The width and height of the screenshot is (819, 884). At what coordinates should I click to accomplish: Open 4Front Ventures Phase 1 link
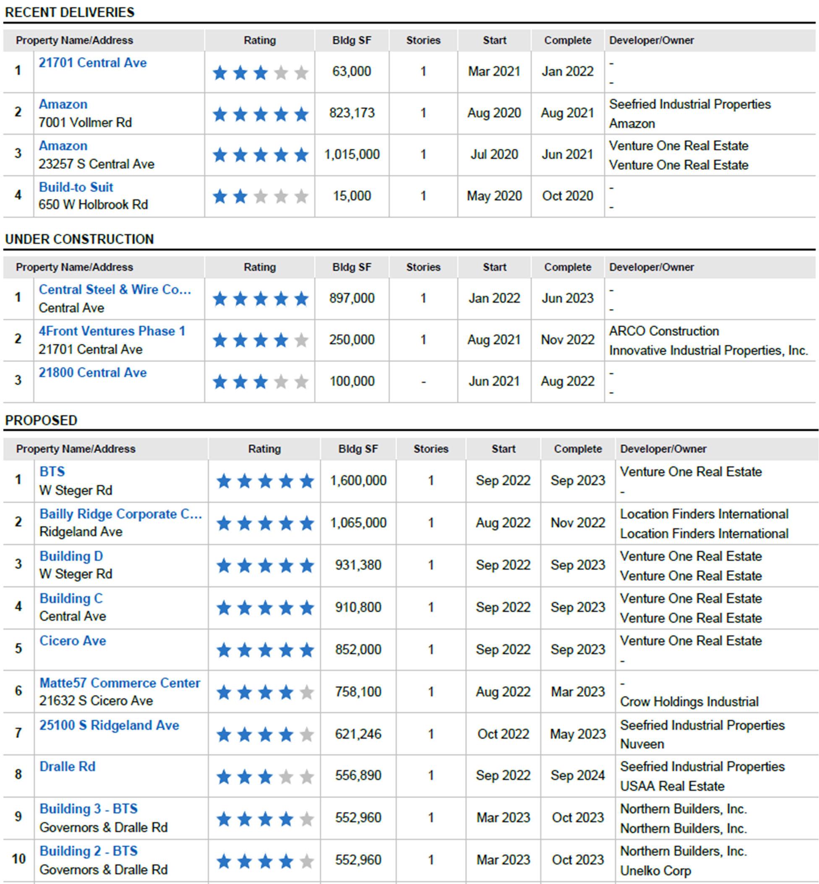[112, 331]
